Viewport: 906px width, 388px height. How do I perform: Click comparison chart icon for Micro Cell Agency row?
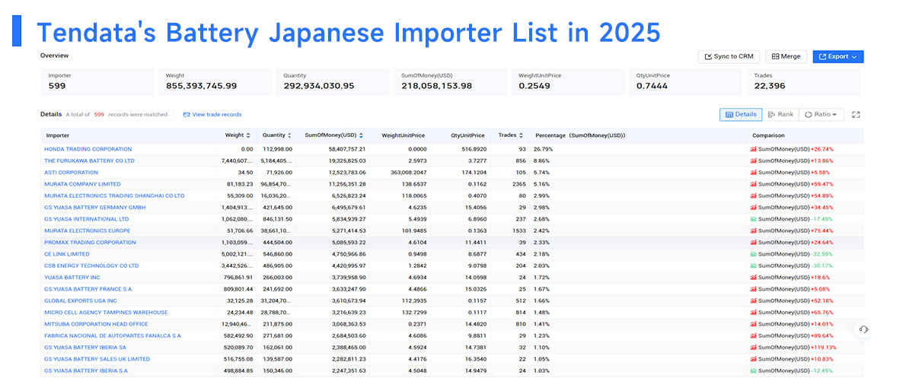[754, 313]
